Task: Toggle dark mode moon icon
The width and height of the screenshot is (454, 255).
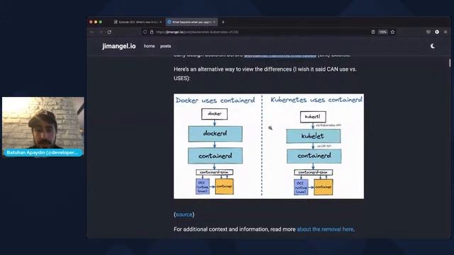Action: click(433, 46)
